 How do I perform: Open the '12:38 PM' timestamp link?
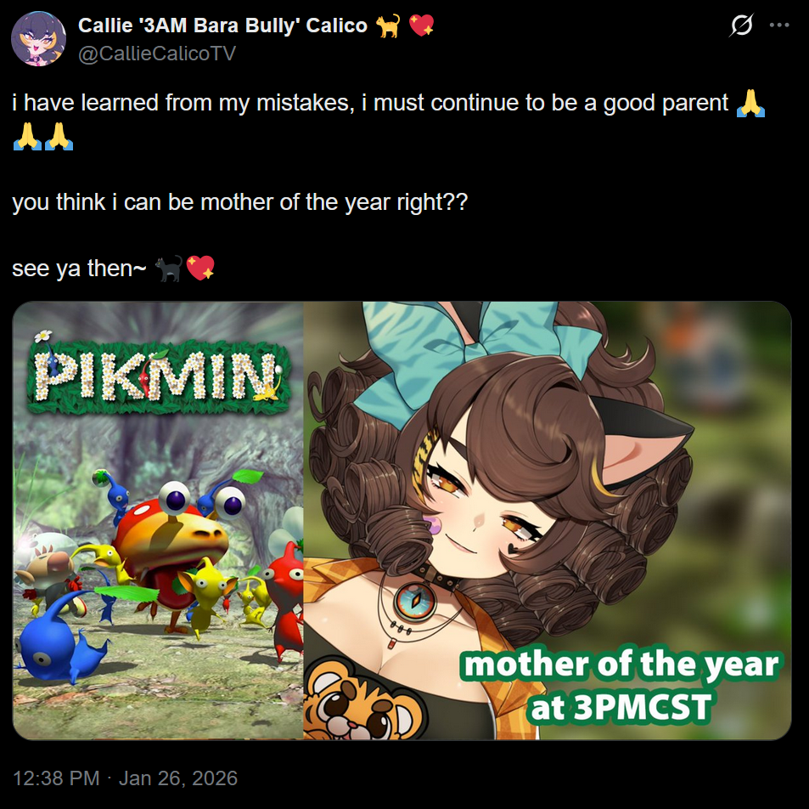click(x=56, y=778)
